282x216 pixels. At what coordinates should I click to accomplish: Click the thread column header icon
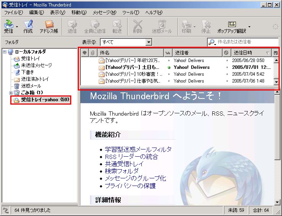click(x=85, y=53)
